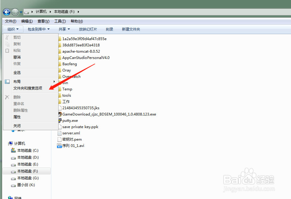291x199 pixels.
Task: Choose 删除 in the organize menu
Action: pos(31,97)
